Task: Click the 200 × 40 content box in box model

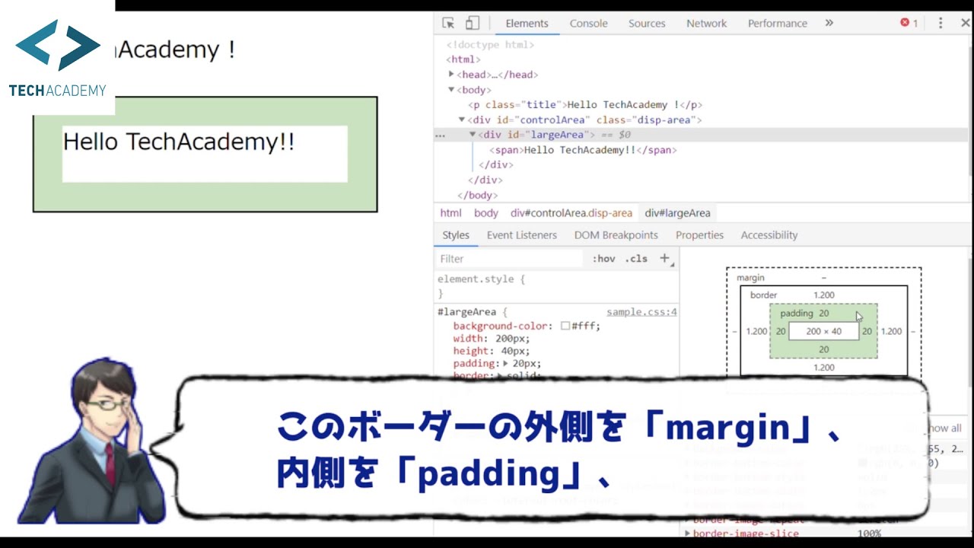Action: pos(823,331)
